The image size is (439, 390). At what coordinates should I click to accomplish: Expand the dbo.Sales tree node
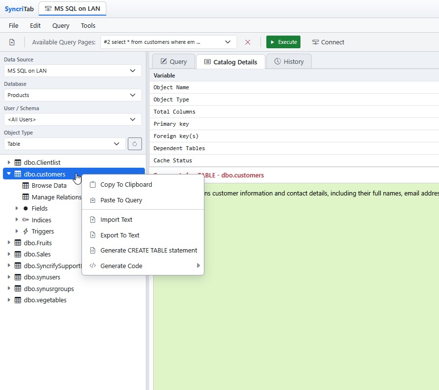tap(9, 254)
